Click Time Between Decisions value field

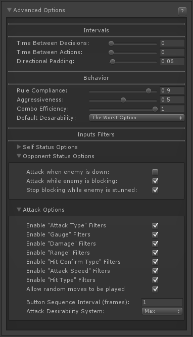coord(172,43)
